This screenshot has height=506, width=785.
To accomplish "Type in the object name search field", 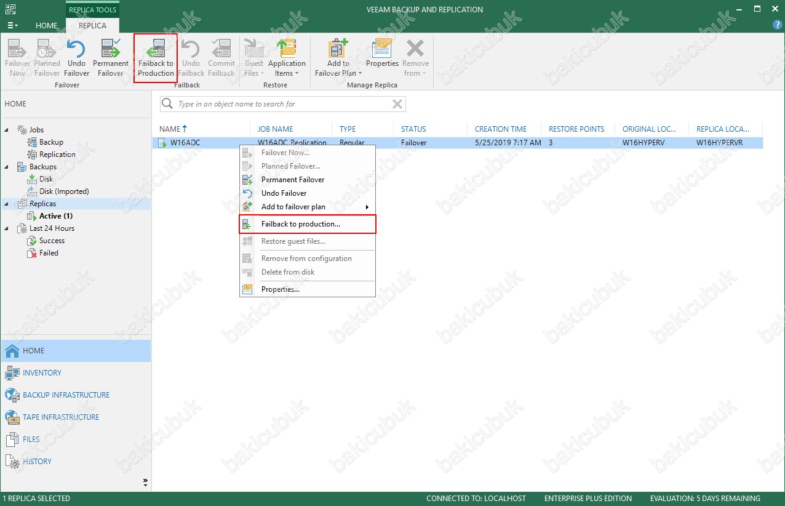I will pyautogui.click(x=283, y=104).
